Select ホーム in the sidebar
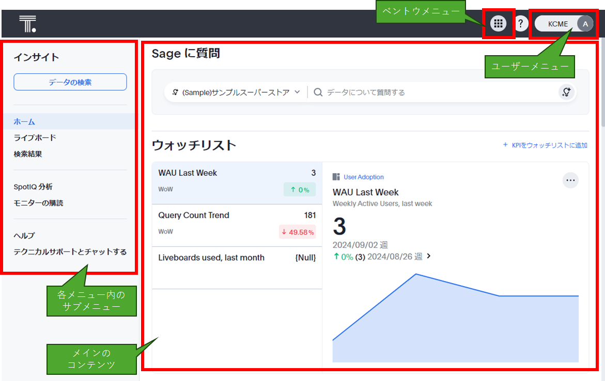605x381 pixels. [24, 122]
